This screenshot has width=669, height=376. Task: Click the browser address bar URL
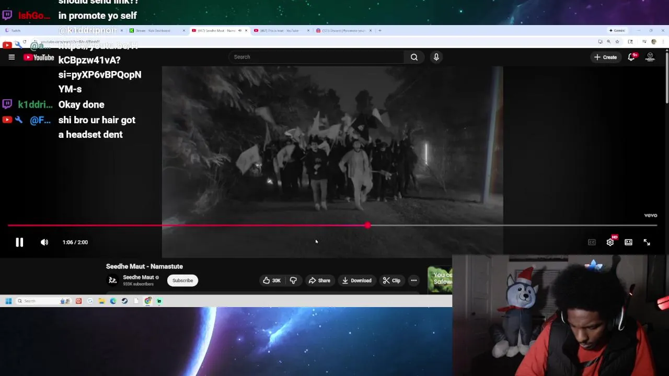tap(70, 42)
